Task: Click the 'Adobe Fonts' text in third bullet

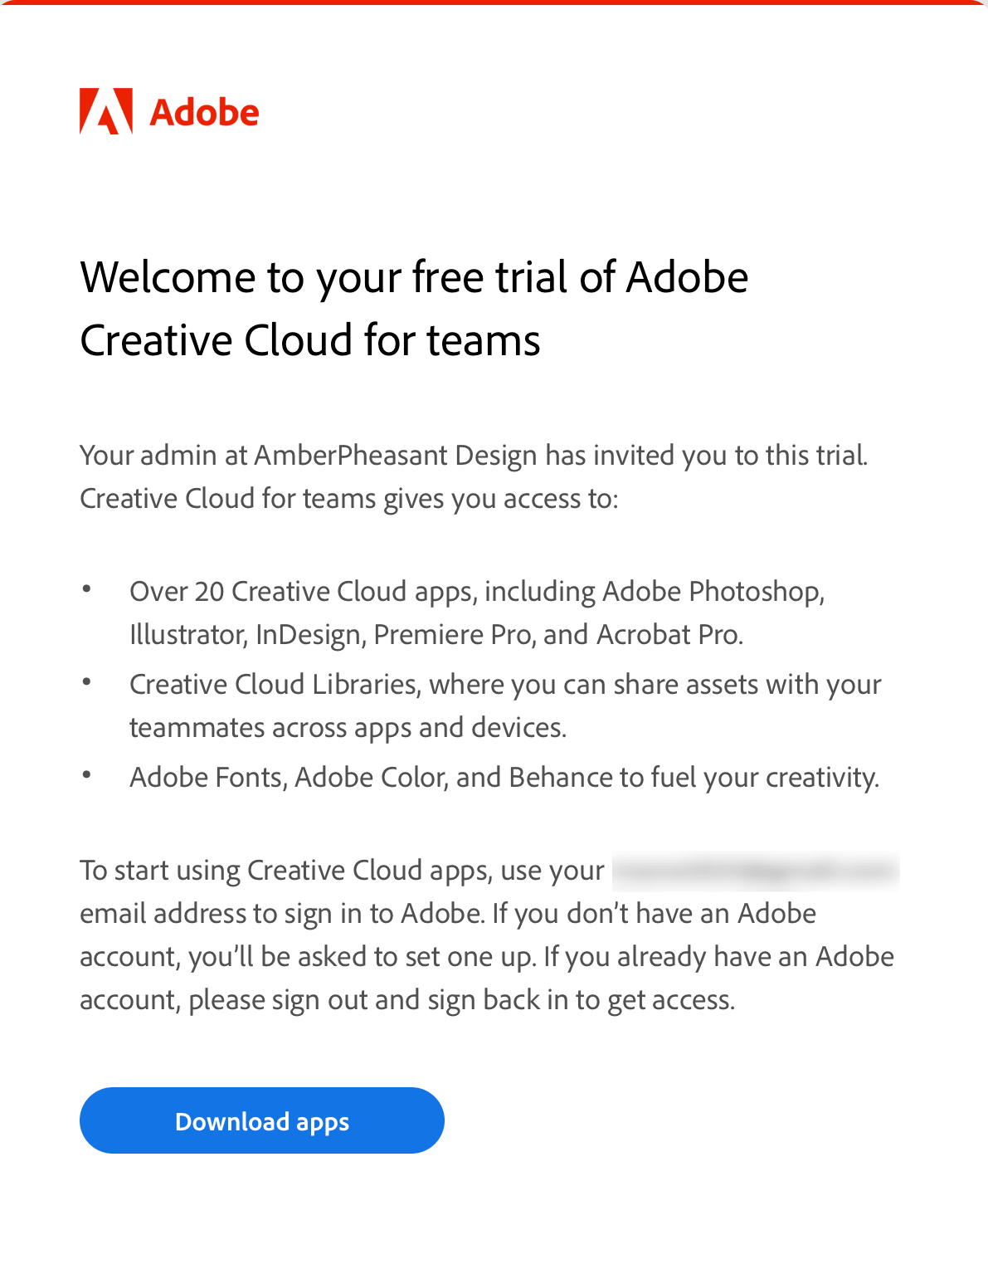Action: click(208, 778)
